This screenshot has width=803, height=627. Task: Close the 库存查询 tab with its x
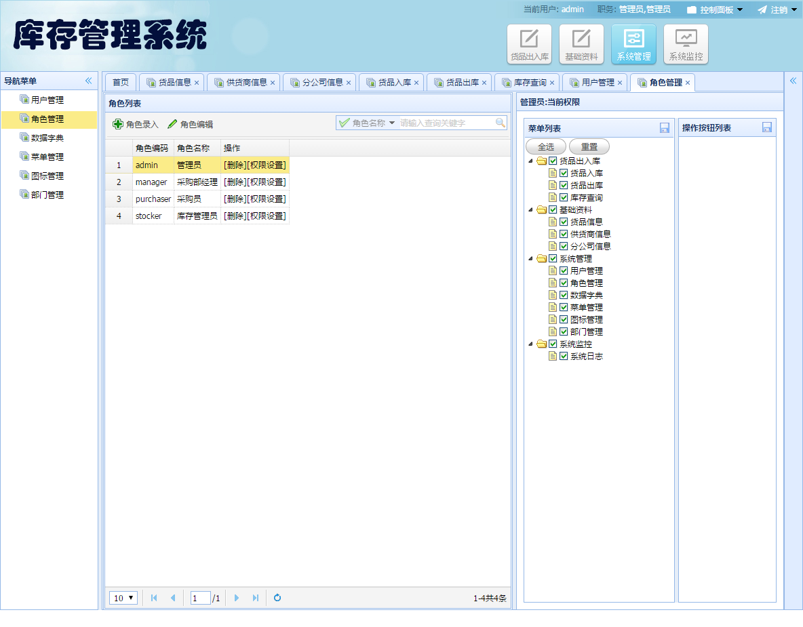pyautogui.click(x=552, y=83)
